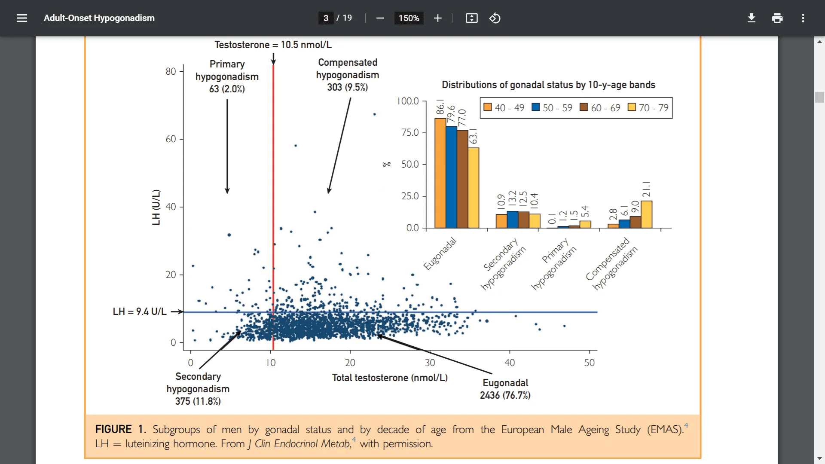Print the document
Screen dimensions: 825x464
pos(777,18)
